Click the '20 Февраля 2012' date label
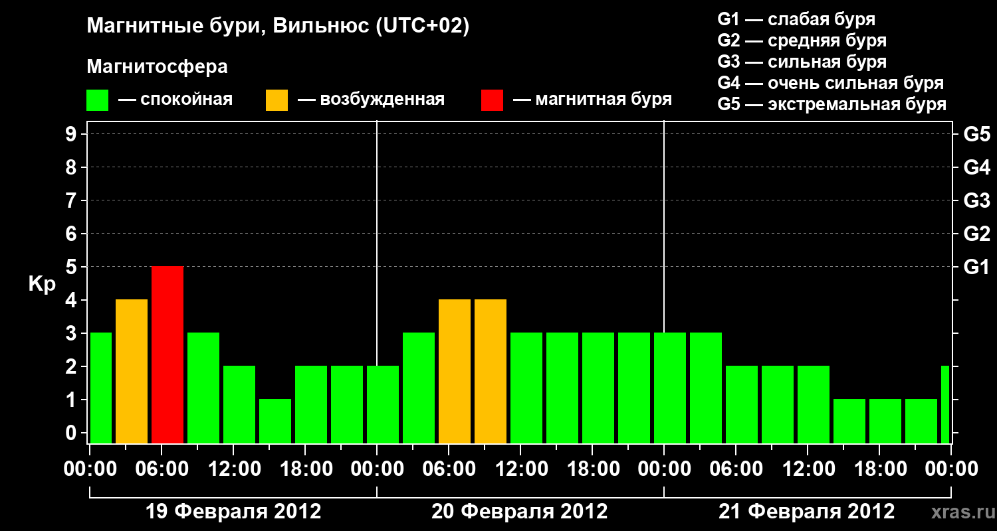This screenshot has width=997, height=531. tap(520, 512)
